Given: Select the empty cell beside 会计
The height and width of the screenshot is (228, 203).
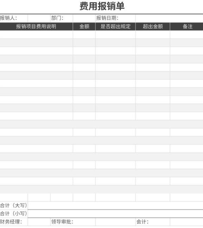Looking at the screenshot, I should 186,222.
